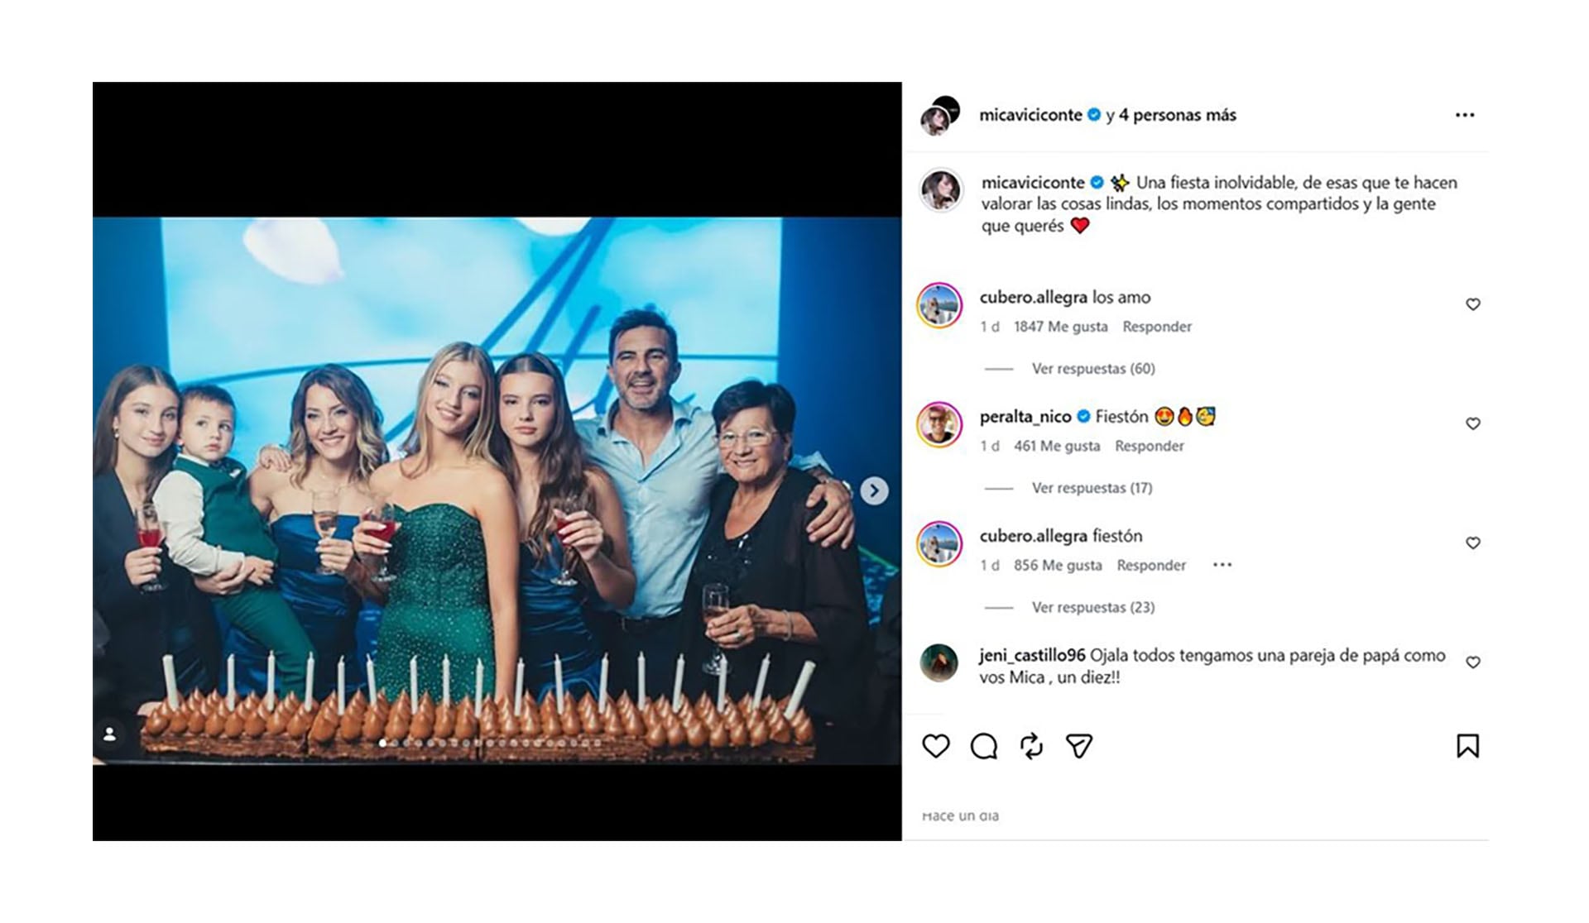1589x923 pixels.
Task: Reply to peralta_nico's comment
Action: (1149, 446)
